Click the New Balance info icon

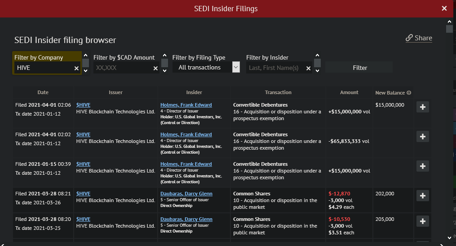409,93
